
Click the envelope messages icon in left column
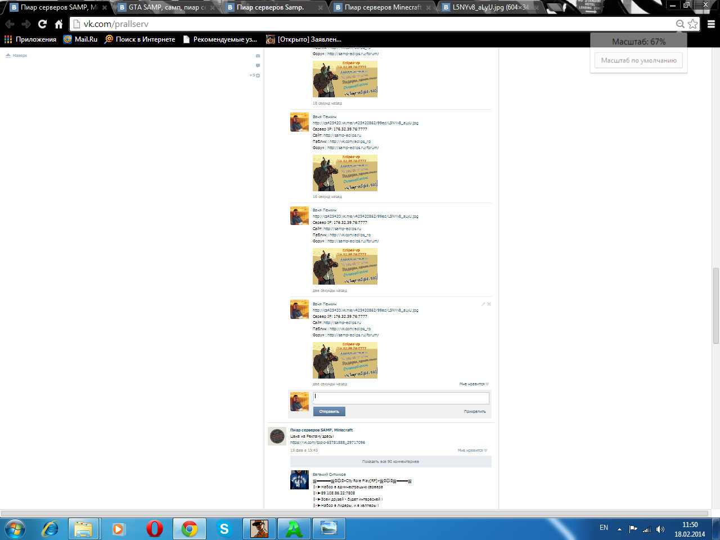[x=258, y=56]
